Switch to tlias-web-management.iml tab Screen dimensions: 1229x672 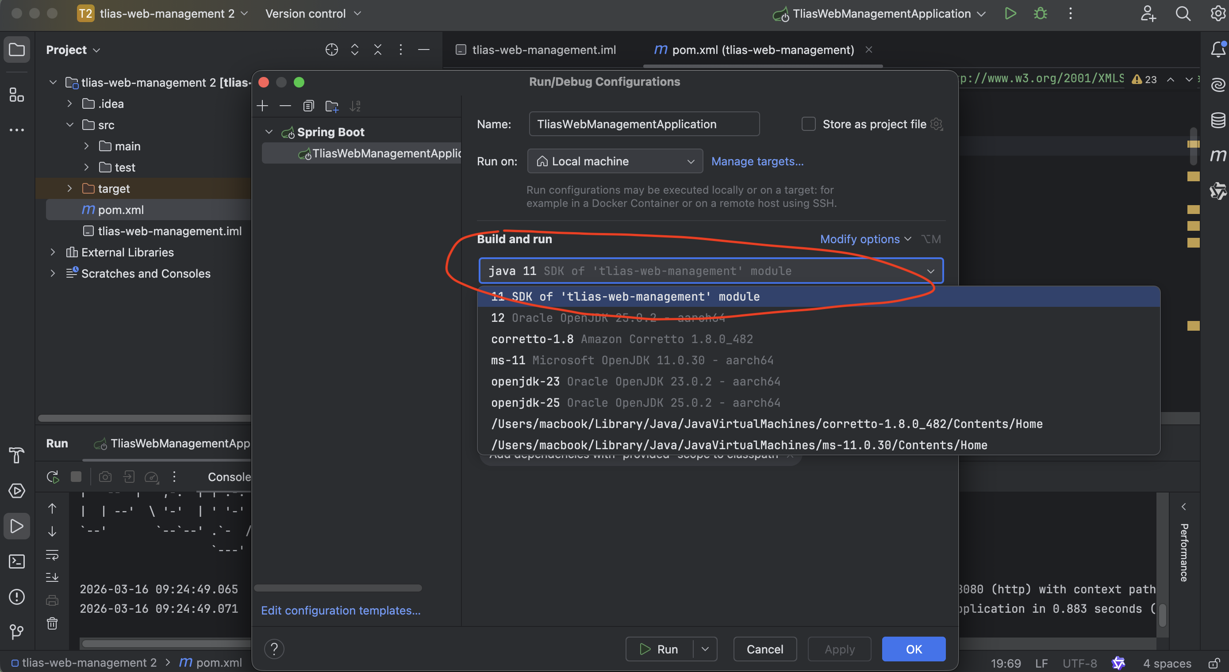[536, 50]
